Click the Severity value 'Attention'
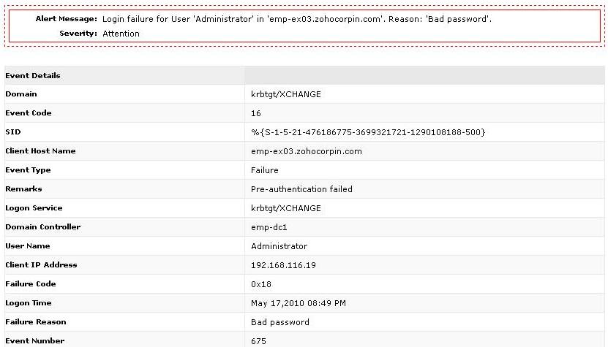 [121, 34]
